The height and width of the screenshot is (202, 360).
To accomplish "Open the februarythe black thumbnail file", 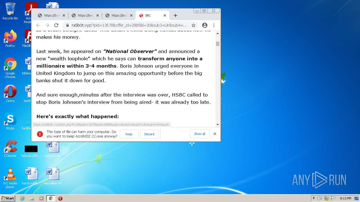I will coord(31,151).
